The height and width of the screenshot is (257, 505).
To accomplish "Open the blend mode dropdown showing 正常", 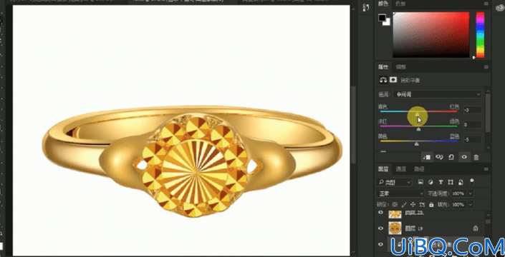I will click(400, 193).
